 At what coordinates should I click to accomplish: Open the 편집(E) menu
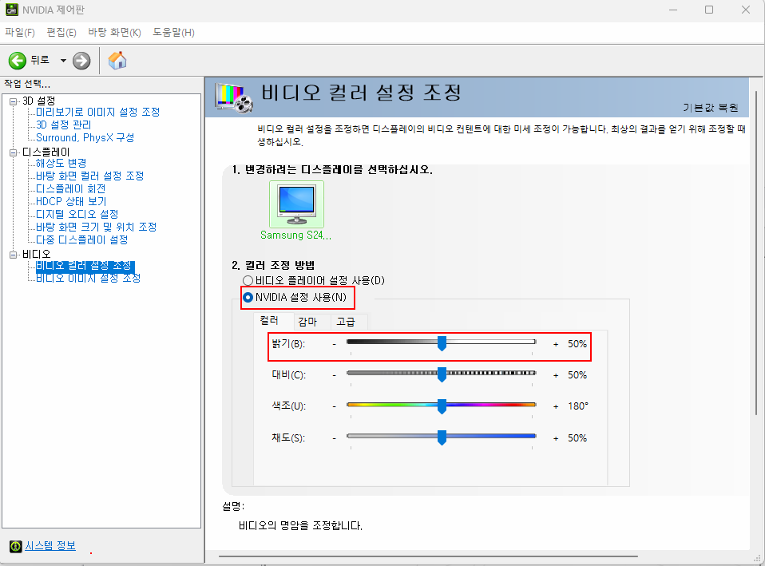[x=61, y=32]
